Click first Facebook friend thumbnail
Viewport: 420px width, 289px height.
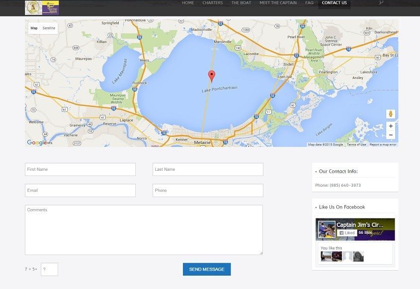click(x=326, y=256)
